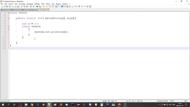The image size is (190, 107).
Task: Click the Save All toolbar icon
Action: [x=10, y=7]
